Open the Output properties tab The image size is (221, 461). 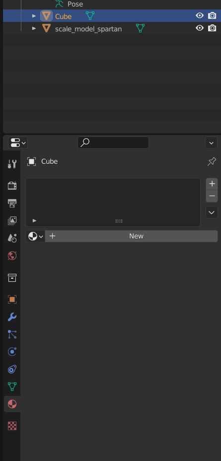click(12, 203)
